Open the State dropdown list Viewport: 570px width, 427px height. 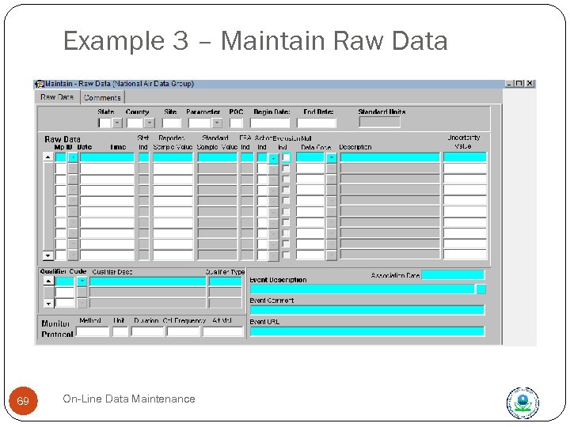point(116,123)
